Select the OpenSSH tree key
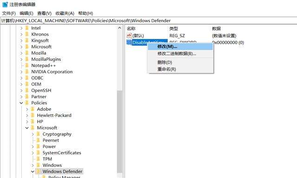297x178 pixels. (x=41, y=90)
